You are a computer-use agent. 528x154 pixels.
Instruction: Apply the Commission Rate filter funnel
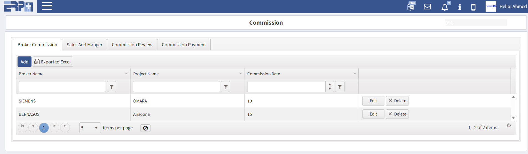click(340, 87)
